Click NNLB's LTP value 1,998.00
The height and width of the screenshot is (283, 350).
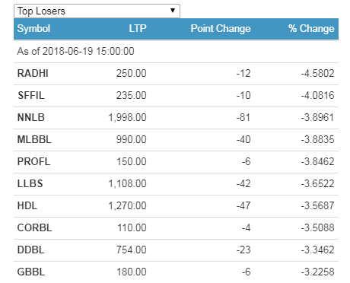point(128,118)
